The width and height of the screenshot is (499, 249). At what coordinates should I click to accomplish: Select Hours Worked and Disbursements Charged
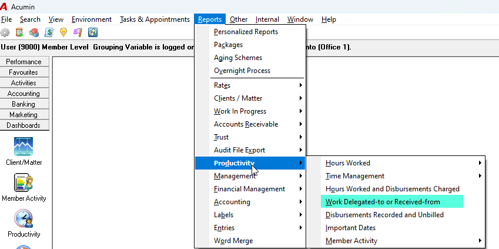(396, 189)
